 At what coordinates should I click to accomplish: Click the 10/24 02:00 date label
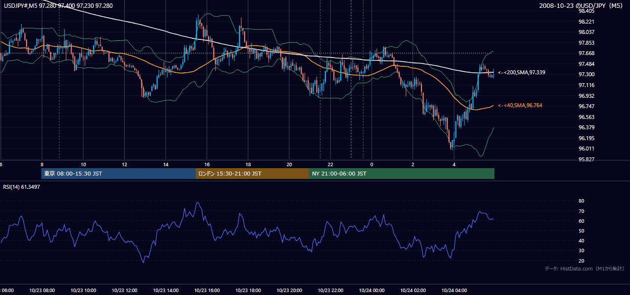click(413, 290)
